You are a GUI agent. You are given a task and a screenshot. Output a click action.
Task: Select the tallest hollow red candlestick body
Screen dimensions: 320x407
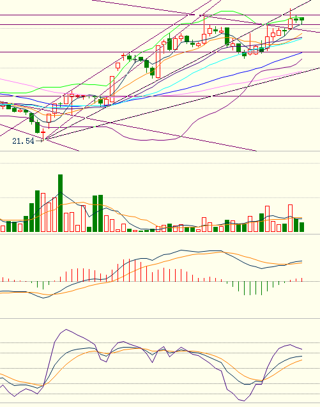(x=158, y=61)
